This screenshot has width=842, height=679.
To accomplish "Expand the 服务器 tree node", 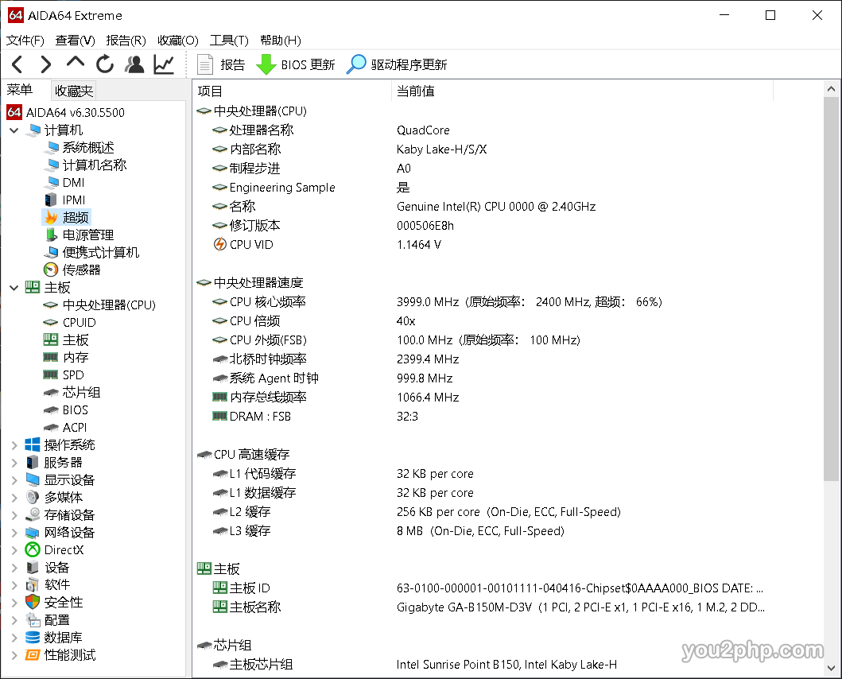I will (x=14, y=463).
